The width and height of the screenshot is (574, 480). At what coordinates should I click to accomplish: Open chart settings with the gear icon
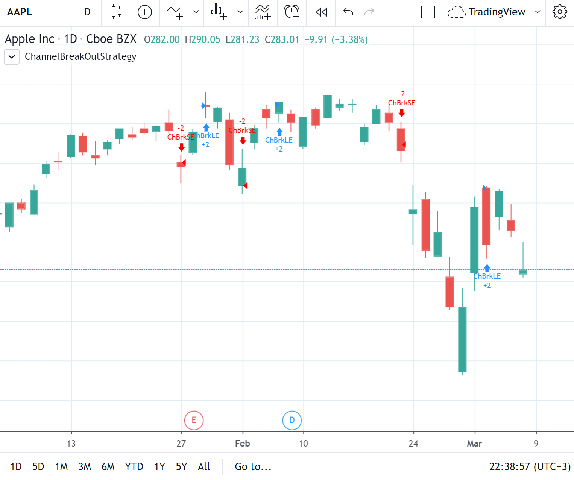pyautogui.click(x=559, y=12)
